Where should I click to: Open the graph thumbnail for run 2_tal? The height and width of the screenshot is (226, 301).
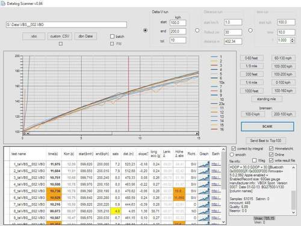tap(204, 171)
